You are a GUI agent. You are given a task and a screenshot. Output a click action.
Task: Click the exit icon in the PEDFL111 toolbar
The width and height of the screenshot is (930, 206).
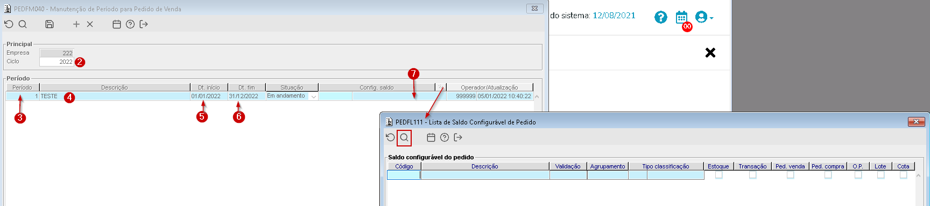tap(458, 138)
